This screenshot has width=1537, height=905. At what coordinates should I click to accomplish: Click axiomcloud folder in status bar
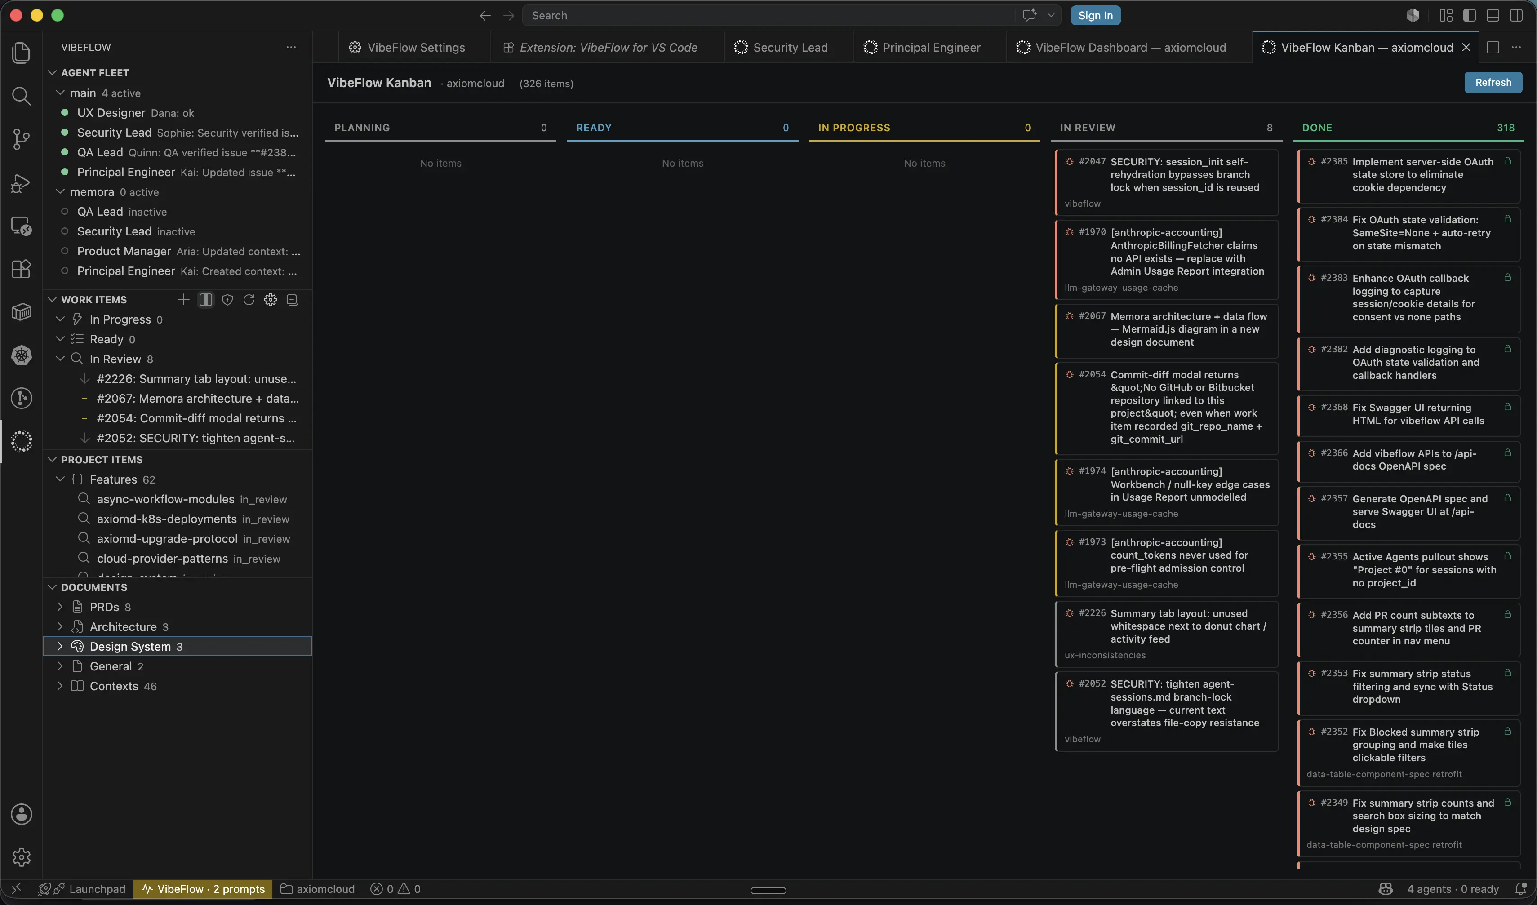coord(317,888)
